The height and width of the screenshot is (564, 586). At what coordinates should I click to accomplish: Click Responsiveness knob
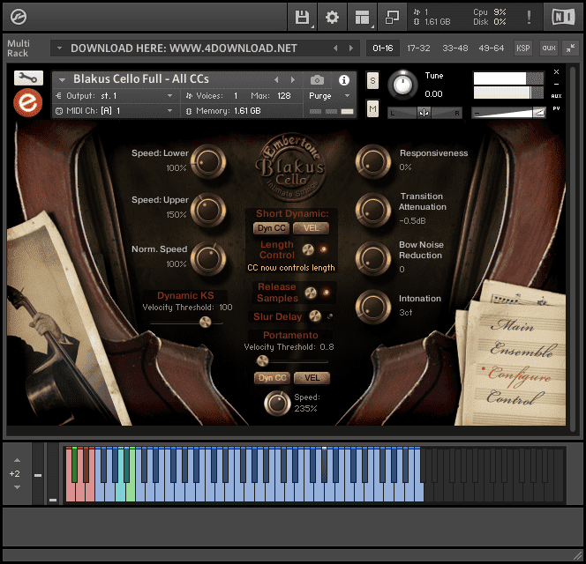click(373, 161)
